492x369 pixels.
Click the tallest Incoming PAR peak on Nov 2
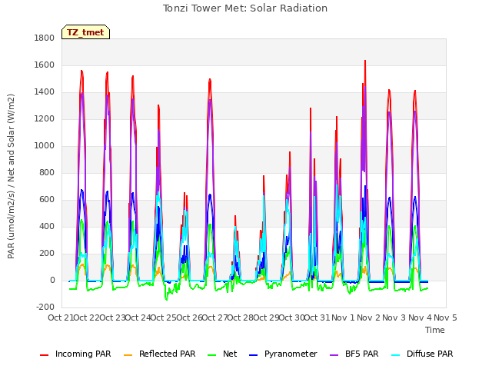(x=365, y=61)
